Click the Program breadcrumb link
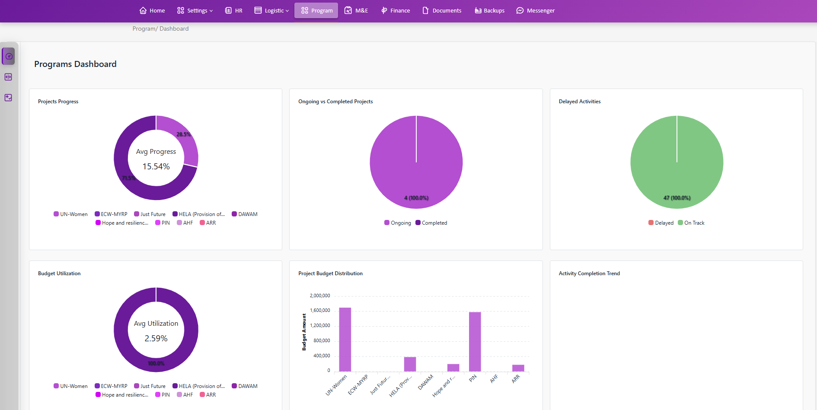Screen dimensions: 817x410 (144, 29)
